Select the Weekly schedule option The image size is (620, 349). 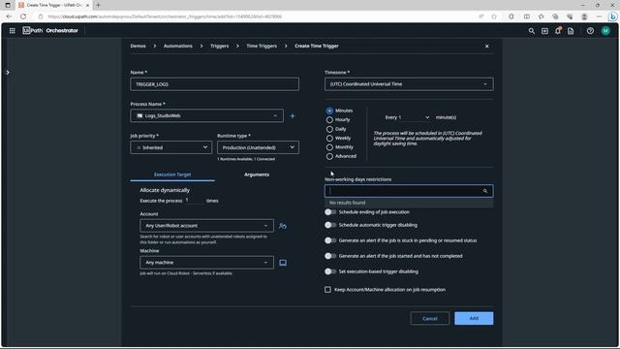tap(329, 138)
